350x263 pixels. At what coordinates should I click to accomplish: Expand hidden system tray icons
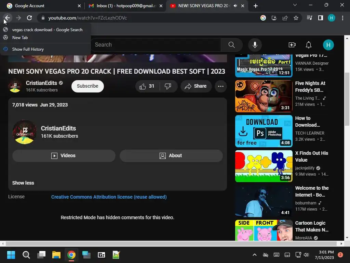click(x=254, y=255)
